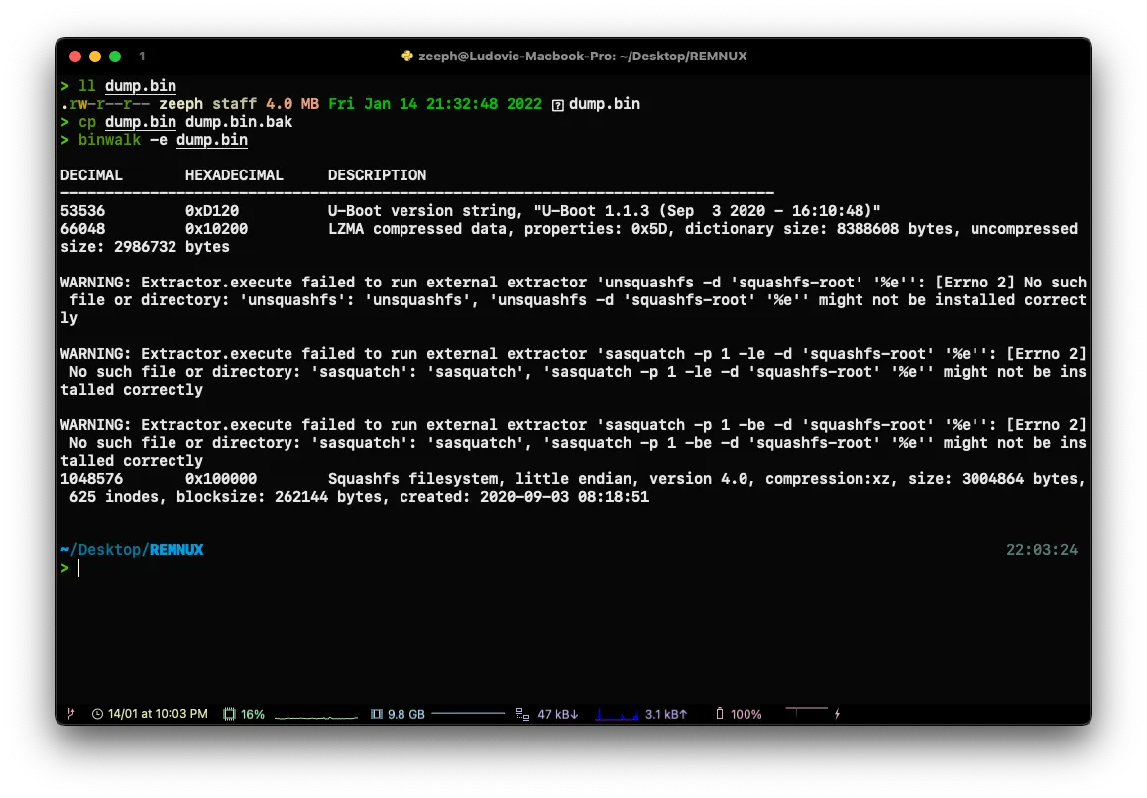Screen dimensions: 1147x798
Task: Click the lightning bolt charging icon
Action: 838,714
